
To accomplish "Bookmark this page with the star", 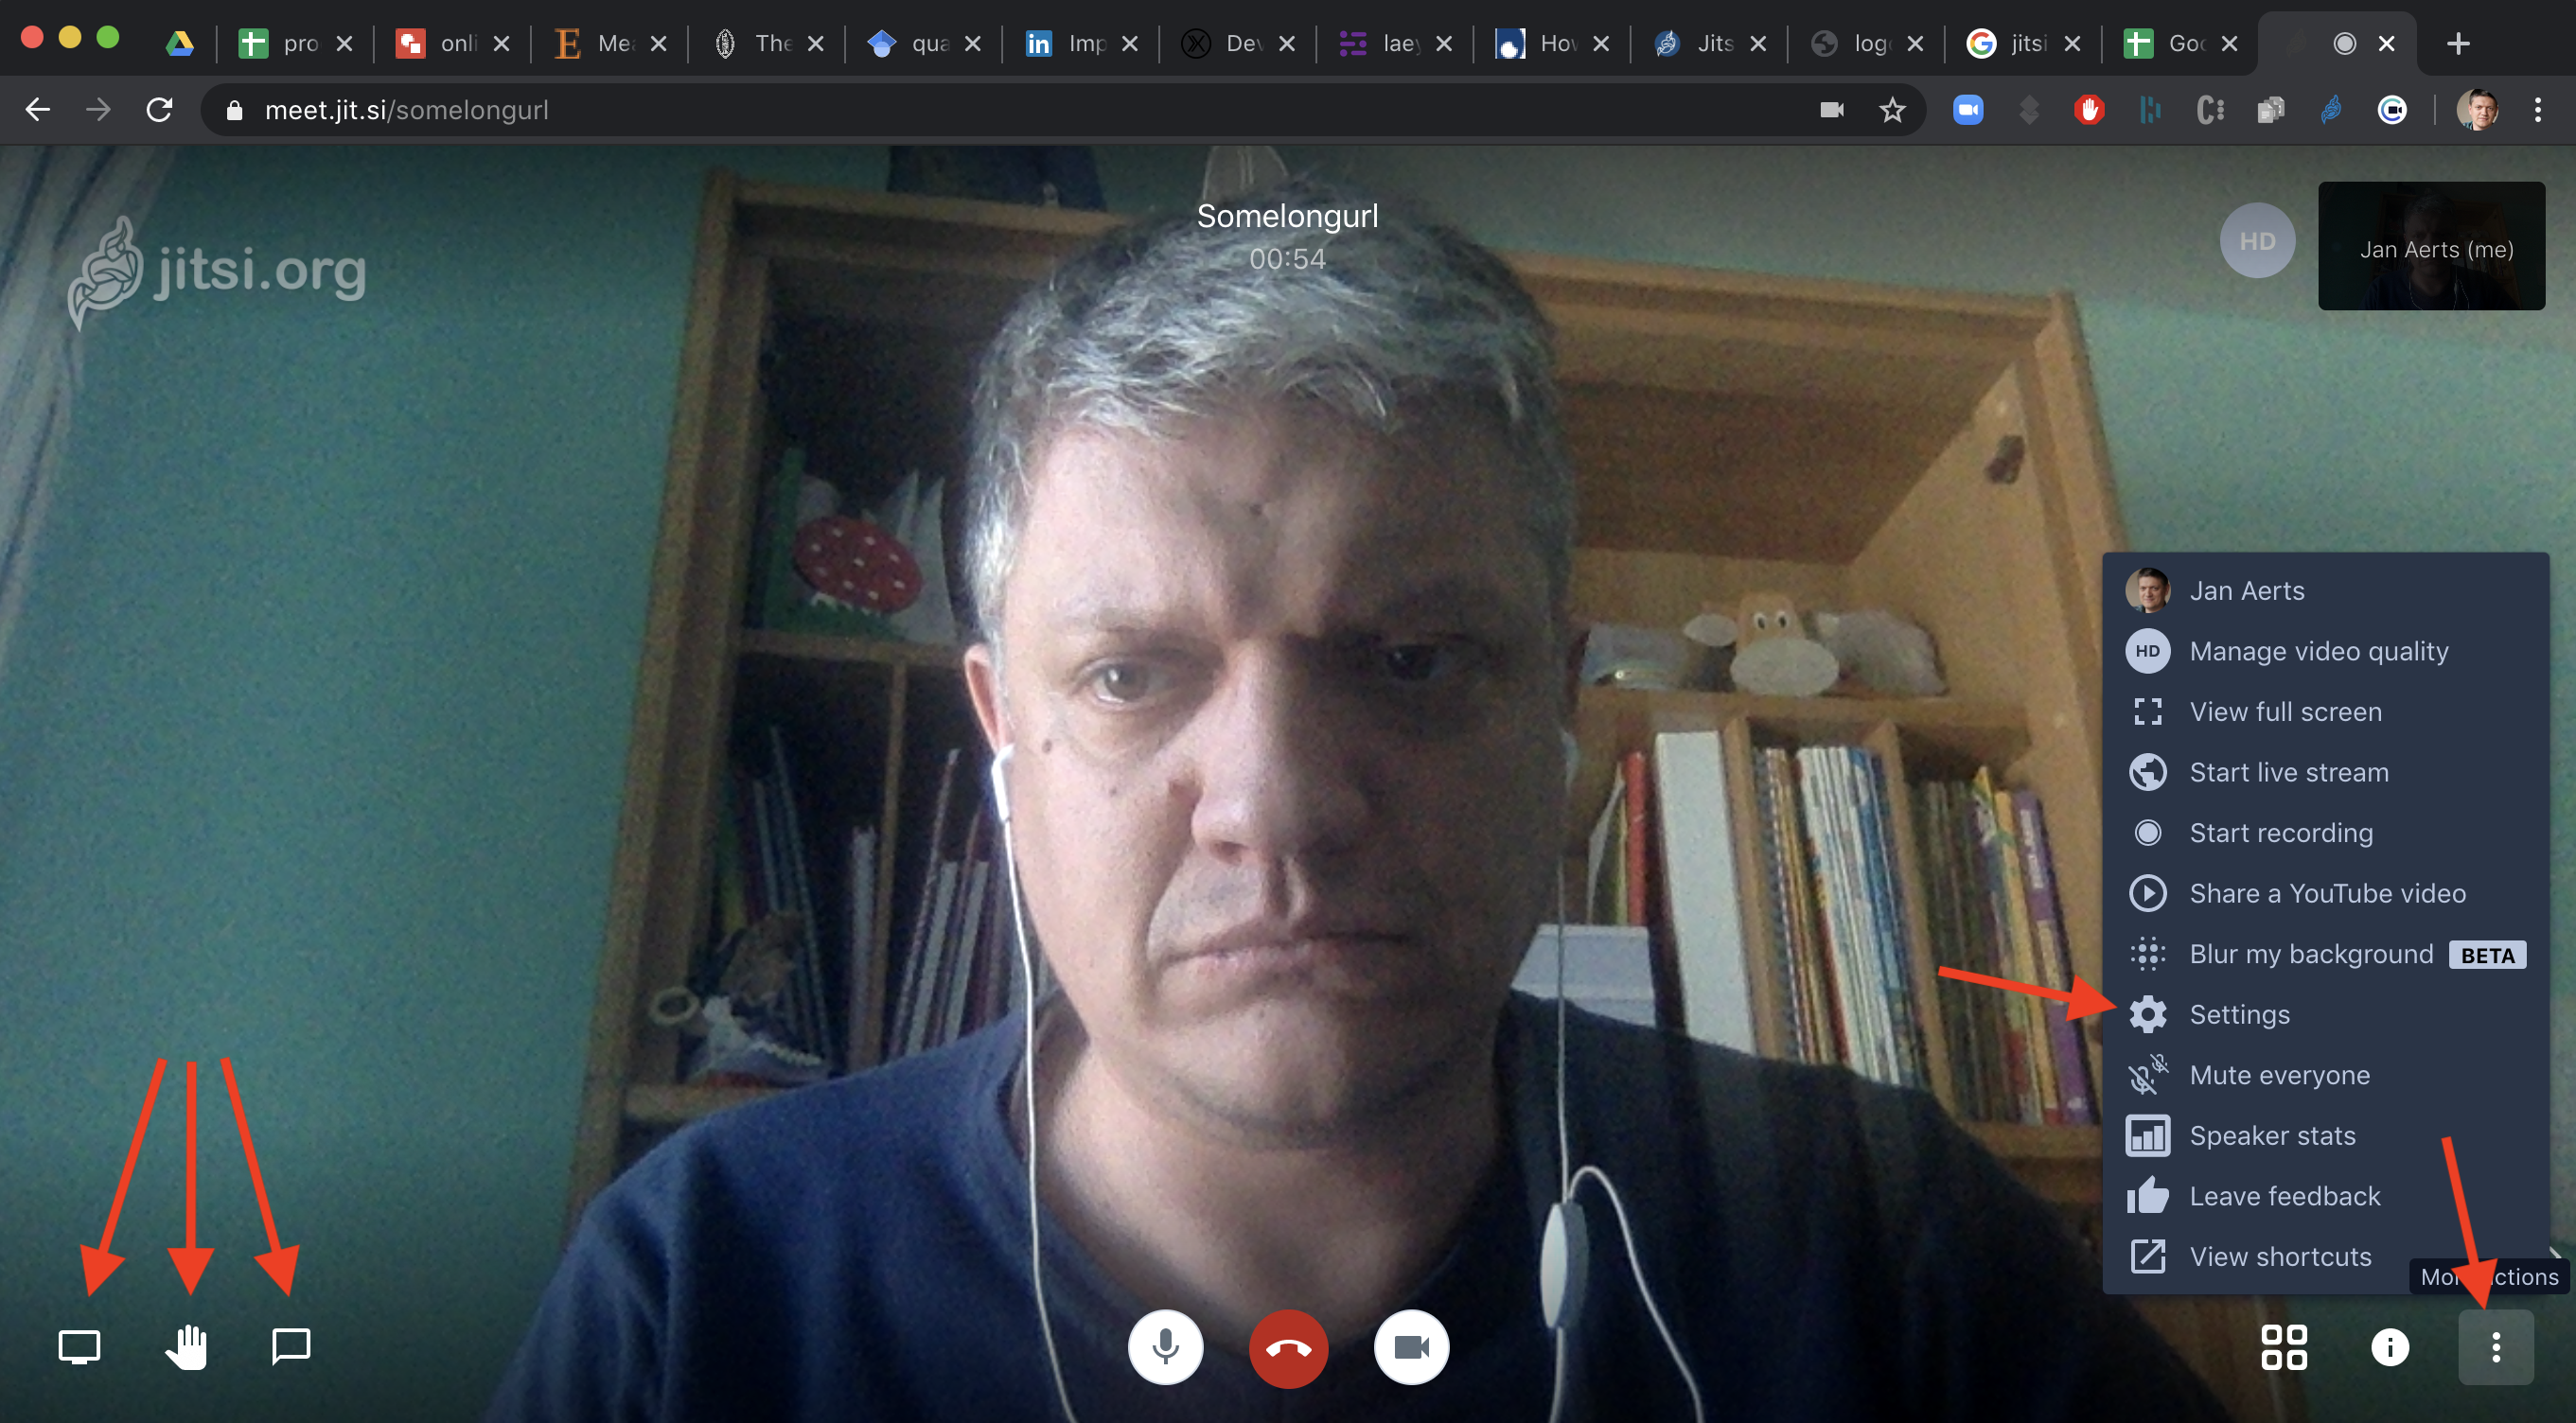I will (x=1892, y=110).
